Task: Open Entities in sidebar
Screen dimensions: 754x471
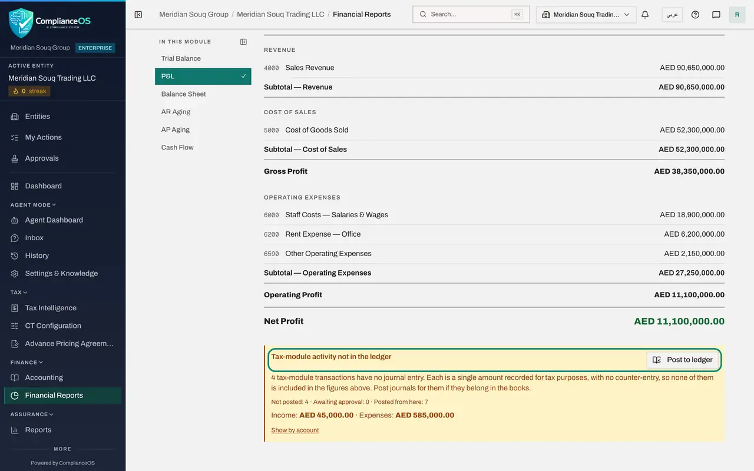Action: click(x=62, y=117)
